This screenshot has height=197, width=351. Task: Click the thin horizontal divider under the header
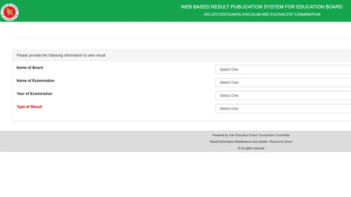[x=181, y=38]
